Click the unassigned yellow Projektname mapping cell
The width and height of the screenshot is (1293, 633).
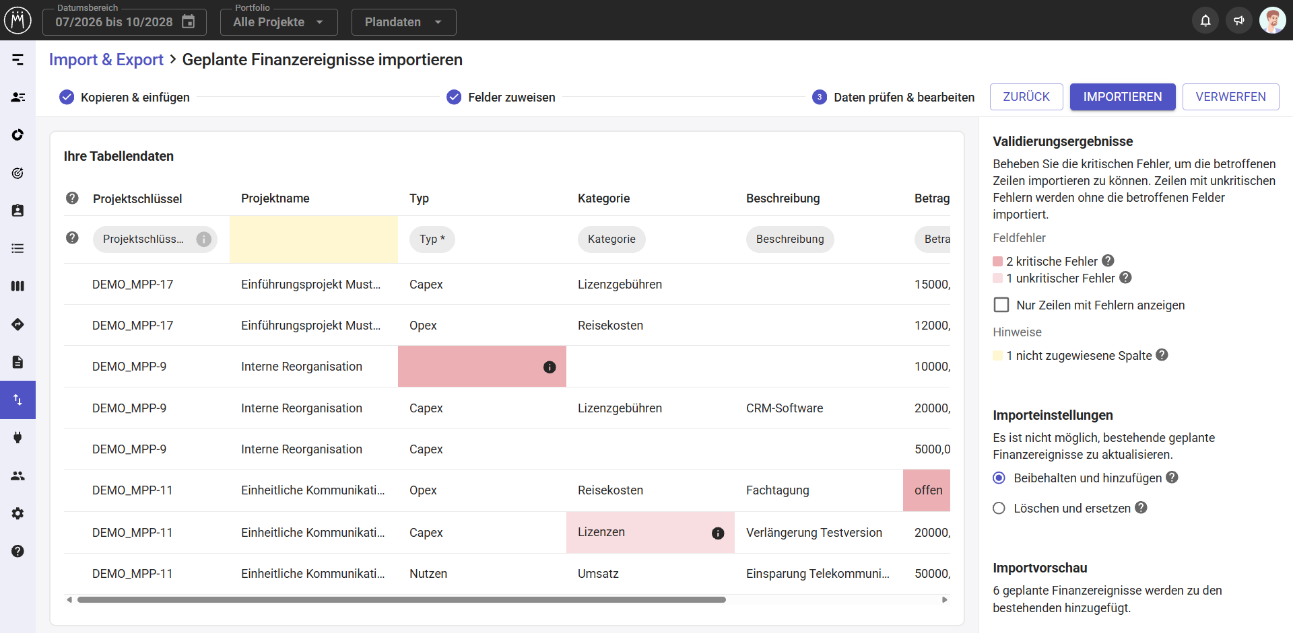click(x=314, y=239)
